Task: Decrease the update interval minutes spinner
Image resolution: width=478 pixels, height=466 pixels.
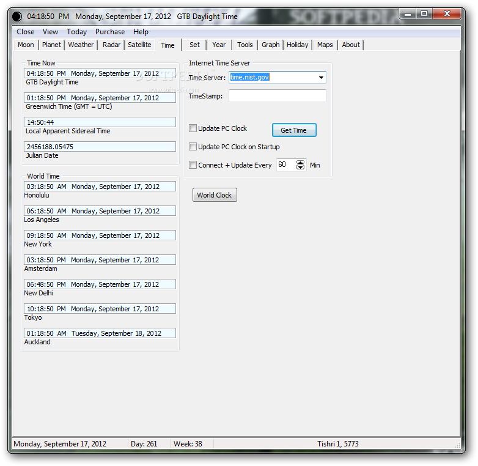Action: coord(300,168)
